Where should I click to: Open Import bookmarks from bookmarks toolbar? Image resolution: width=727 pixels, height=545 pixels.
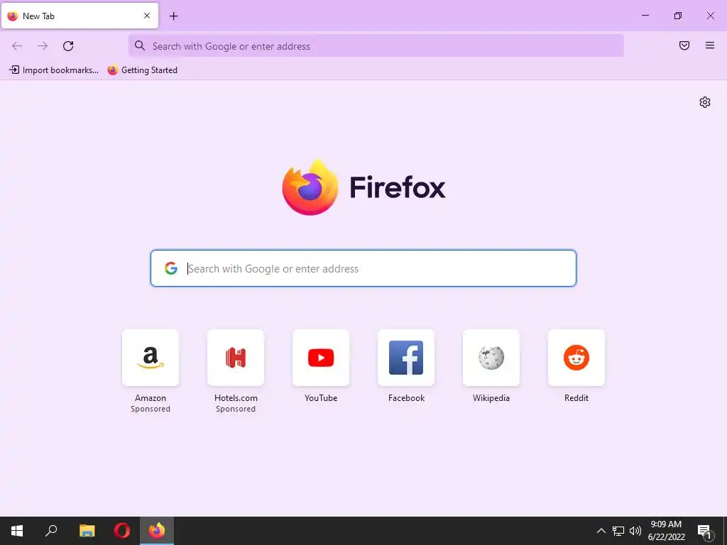[54, 70]
